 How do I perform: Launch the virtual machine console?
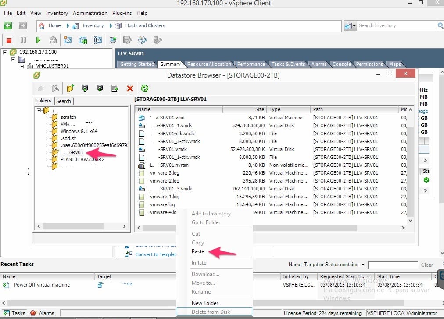tap(113, 40)
